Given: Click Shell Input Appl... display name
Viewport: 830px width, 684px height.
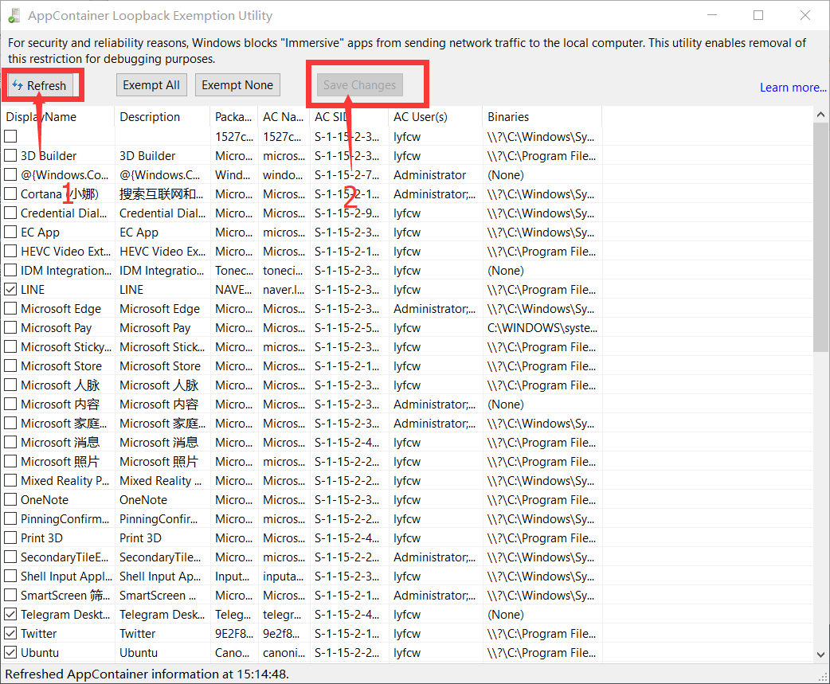Looking at the screenshot, I should click(x=66, y=576).
